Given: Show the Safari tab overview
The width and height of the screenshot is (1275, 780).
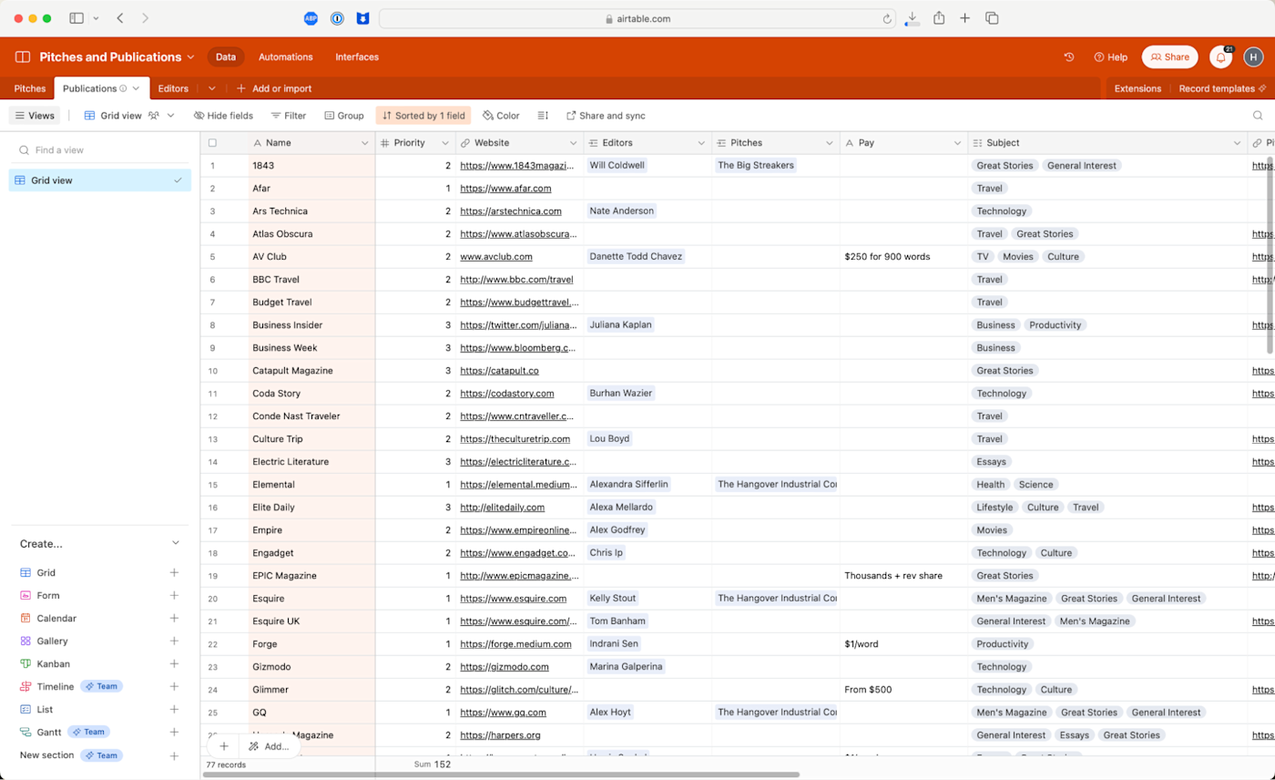Looking at the screenshot, I should pos(992,18).
